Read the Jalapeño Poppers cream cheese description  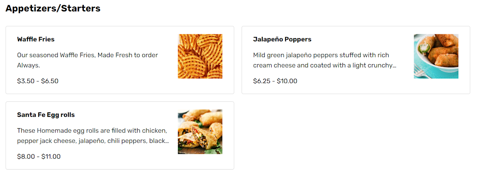[321, 60]
